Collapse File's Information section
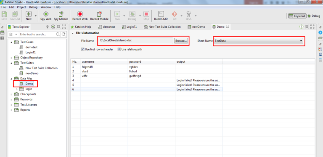 [x=72, y=33]
